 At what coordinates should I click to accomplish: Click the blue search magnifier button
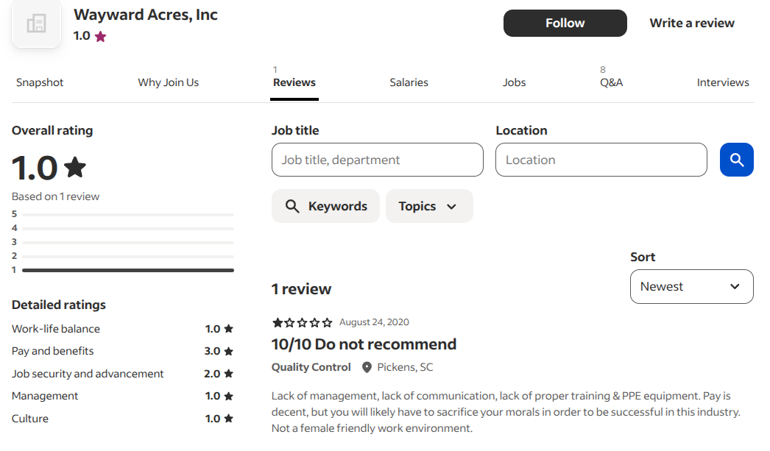coord(736,160)
